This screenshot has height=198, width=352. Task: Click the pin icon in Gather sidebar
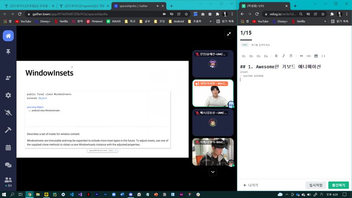[x=8, y=52]
